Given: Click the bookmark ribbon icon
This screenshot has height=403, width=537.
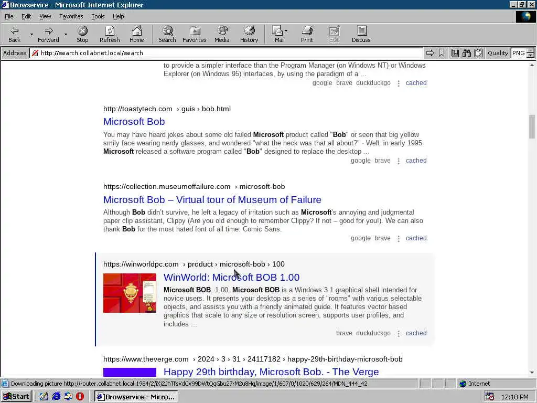Looking at the screenshot, I should tap(442, 53).
